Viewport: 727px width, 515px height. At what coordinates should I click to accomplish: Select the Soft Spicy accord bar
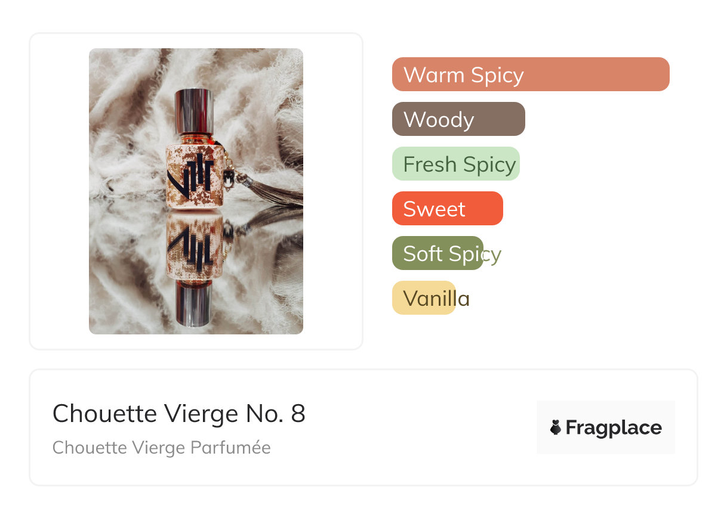coord(438,253)
